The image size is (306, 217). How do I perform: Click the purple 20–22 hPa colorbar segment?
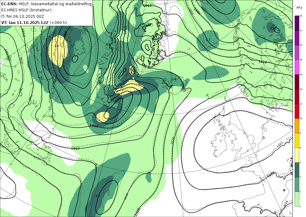tap(297, 38)
